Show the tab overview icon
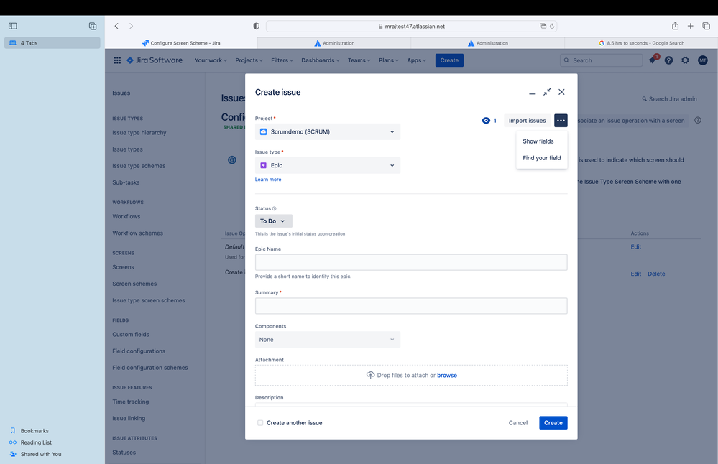 pos(706,26)
